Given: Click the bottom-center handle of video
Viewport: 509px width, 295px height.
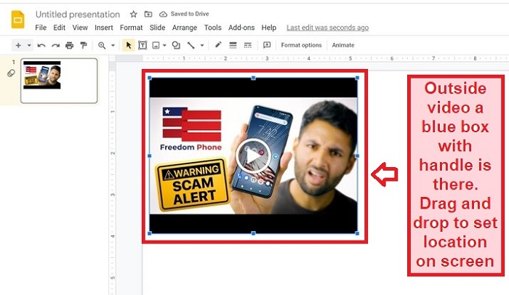Looking at the screenshot, I should click(254, 233).
